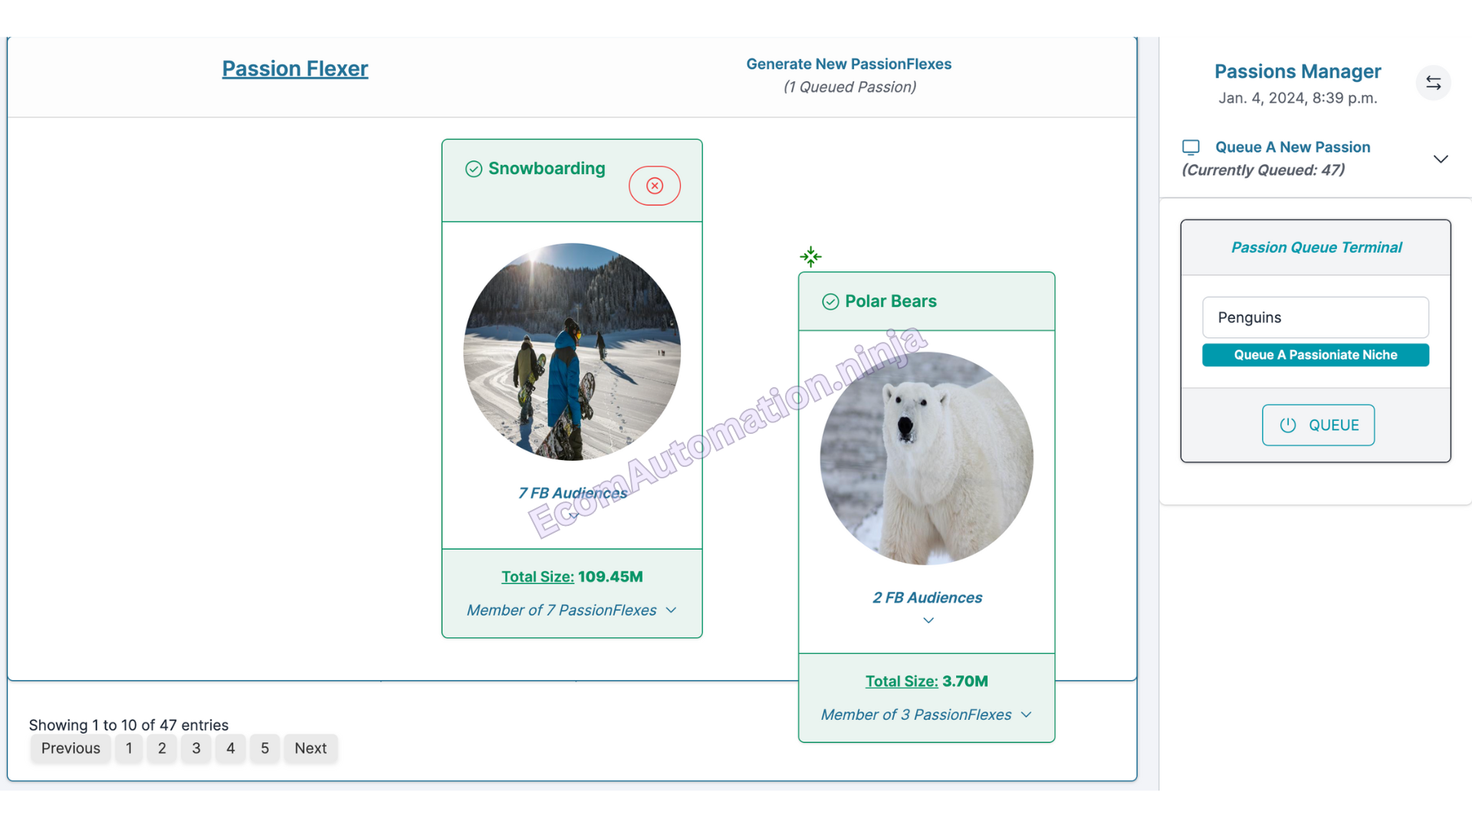This screenshot has height=828, width=1472.
Task: Click the Snowboarding Total Size link
Action: 537,577
